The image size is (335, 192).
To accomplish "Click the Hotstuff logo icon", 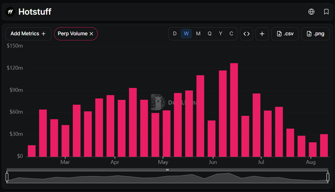I will (10, 12).
